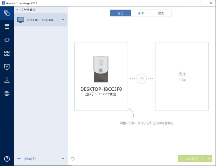Click the 选择了 103.5 GB 的数据 text
The height and width of the screenshot is (166, 216).
click(x=101, y=94)
